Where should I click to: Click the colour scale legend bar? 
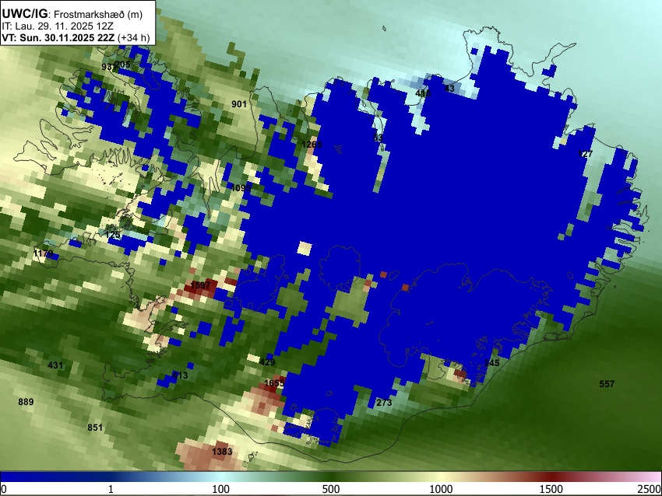tap(331, 477)
